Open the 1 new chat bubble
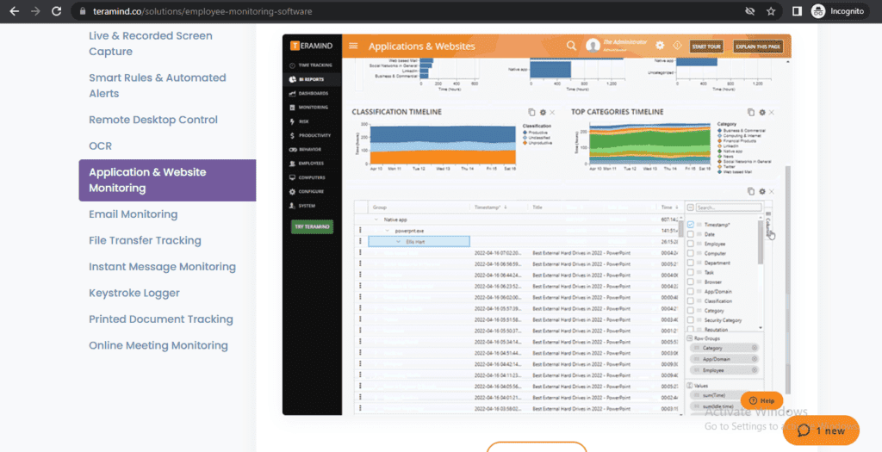 [x=821, y=430]
